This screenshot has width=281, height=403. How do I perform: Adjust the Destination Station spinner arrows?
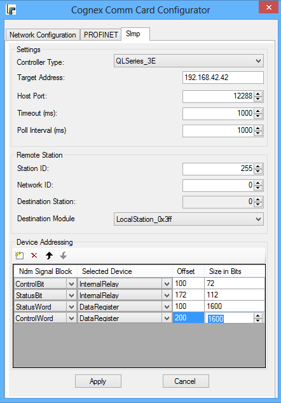click(x=258, y=201)
